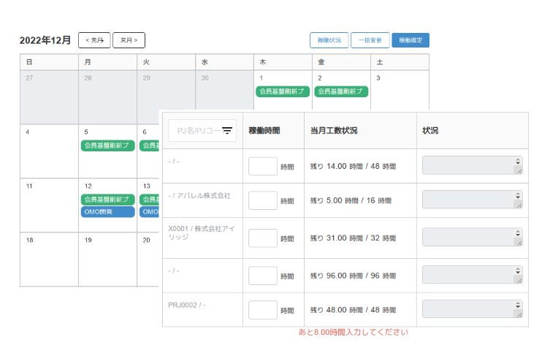Click the 状況 text box in PRJ0002 row
This screenshot has height=359, width=550.
point(473,309)
